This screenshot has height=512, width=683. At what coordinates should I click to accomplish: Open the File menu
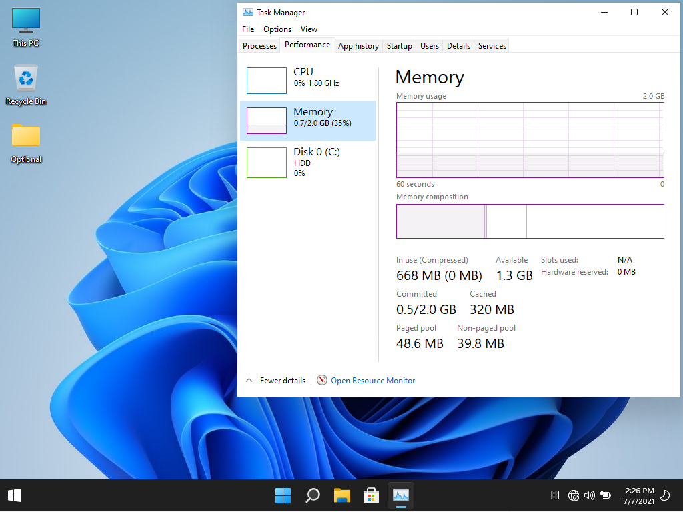(248, 29)
